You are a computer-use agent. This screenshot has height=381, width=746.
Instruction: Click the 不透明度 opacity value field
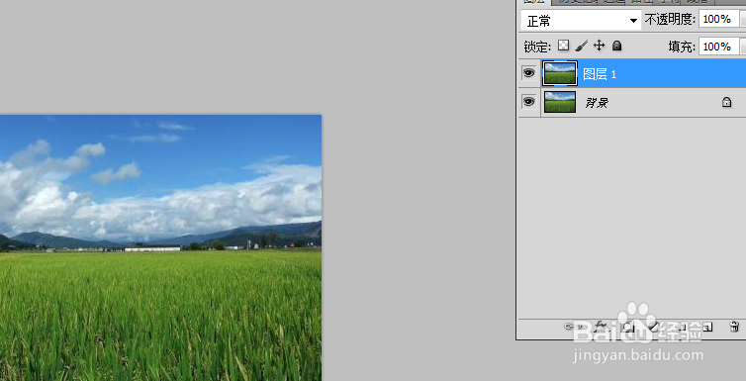[719, 20]
